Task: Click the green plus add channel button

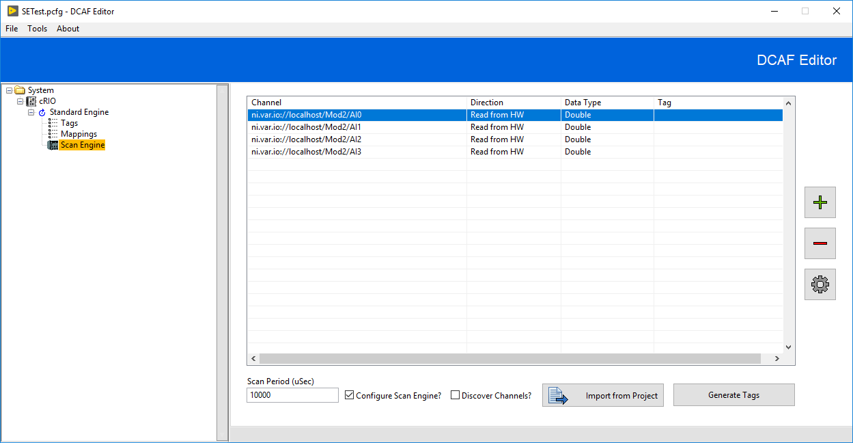Action: point(820,202)
